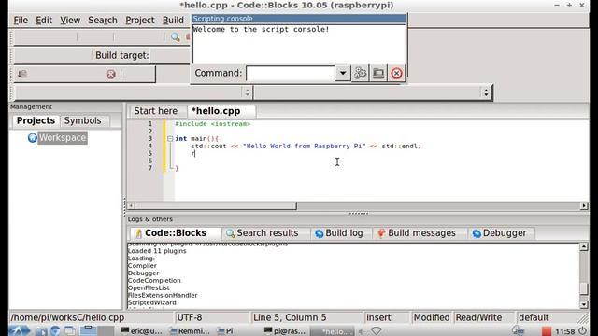Open the Project menu

tap(140, 21)
